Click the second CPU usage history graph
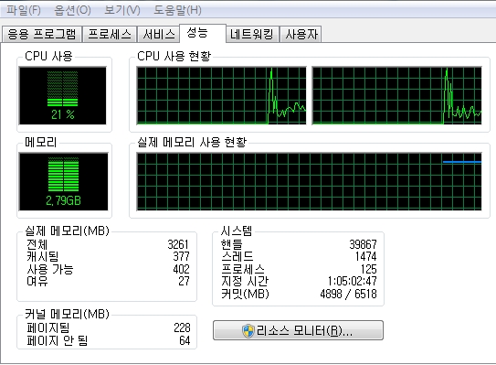 [x=397, y=95]
